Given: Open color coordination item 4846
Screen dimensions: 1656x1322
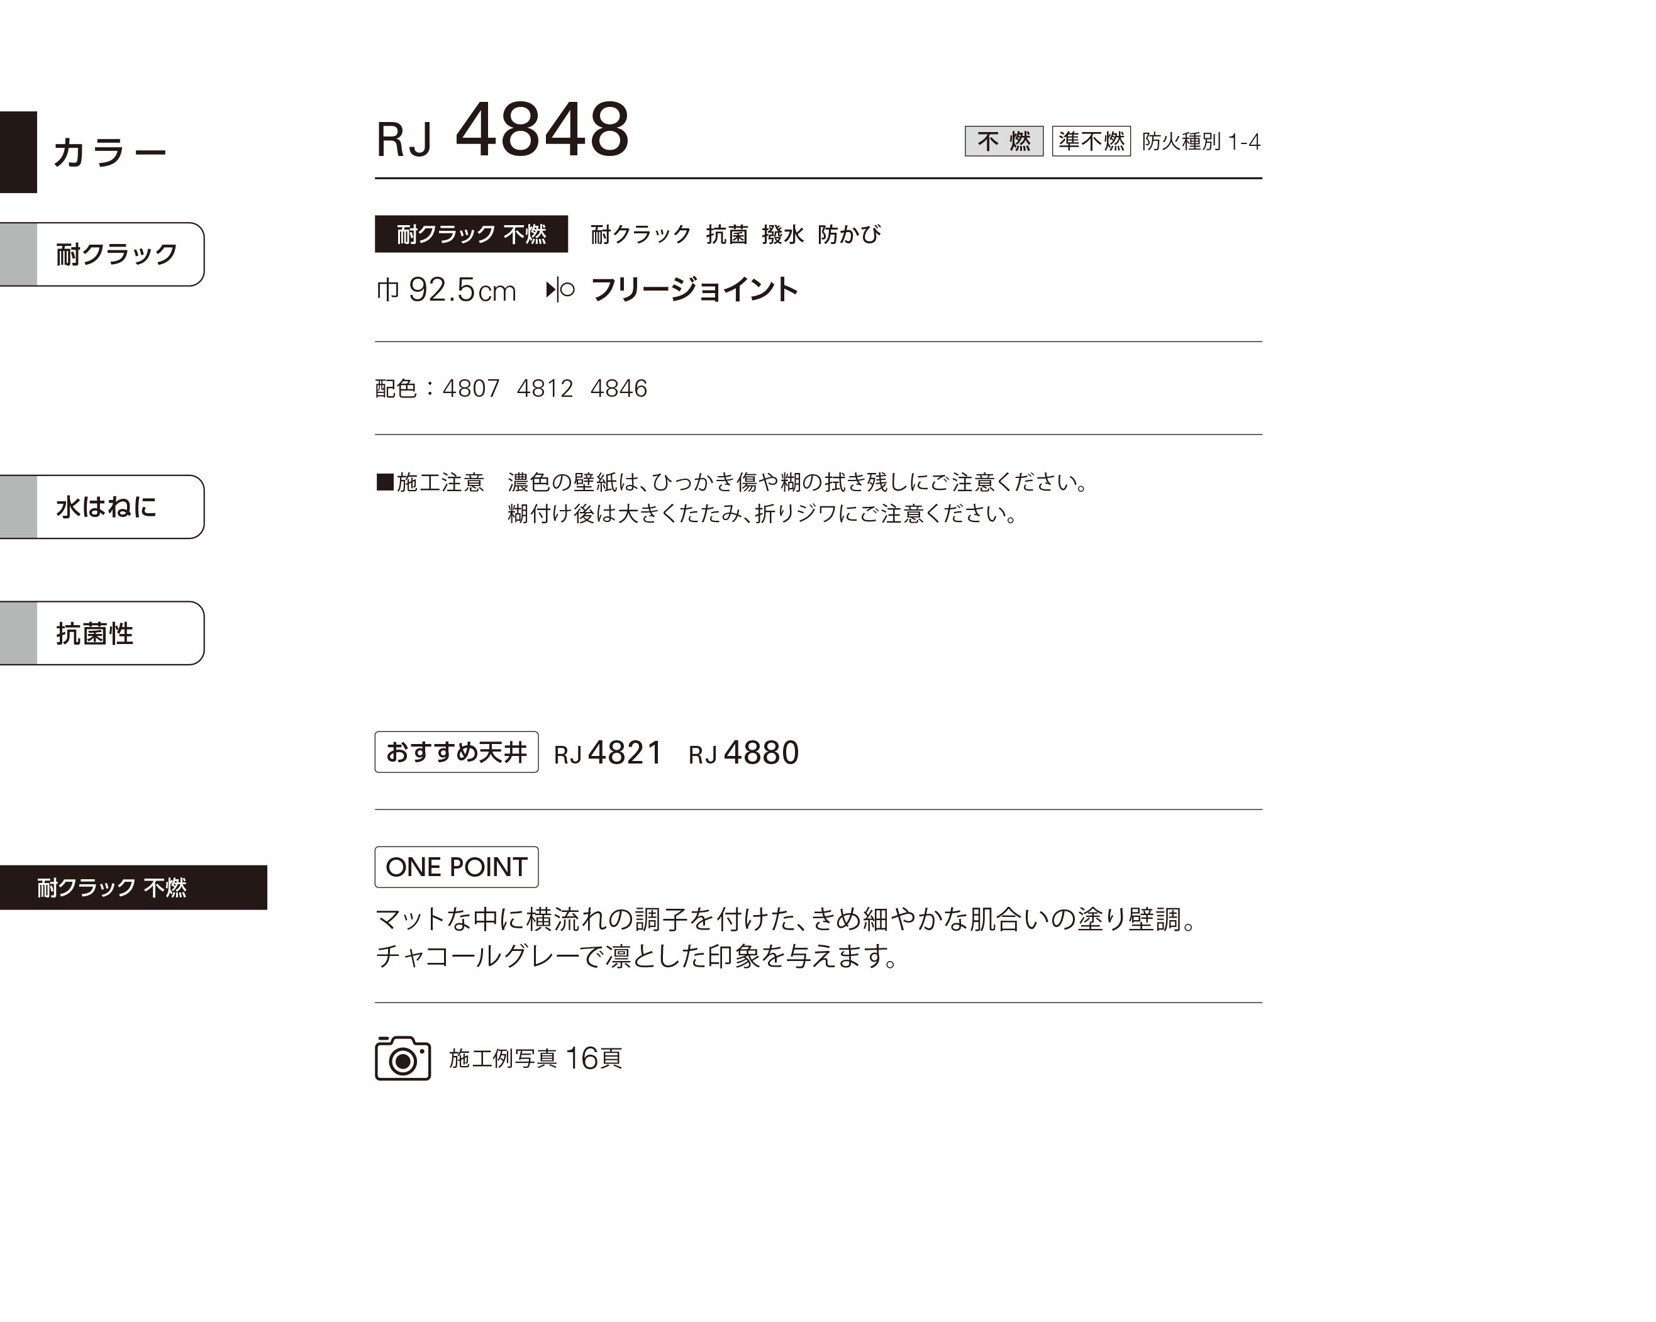Looking at the screenshot, I should coord(618,389).
